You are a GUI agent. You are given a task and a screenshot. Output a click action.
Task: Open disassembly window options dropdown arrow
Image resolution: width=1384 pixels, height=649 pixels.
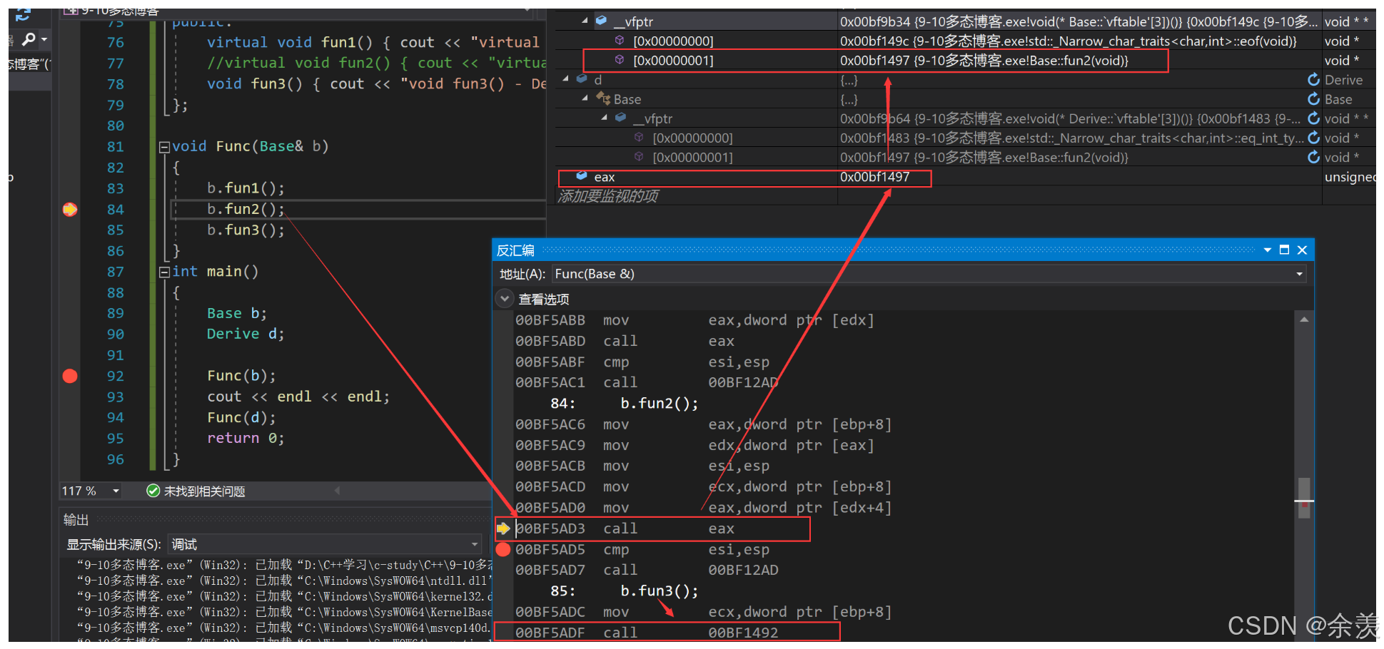click(1268, 250)
